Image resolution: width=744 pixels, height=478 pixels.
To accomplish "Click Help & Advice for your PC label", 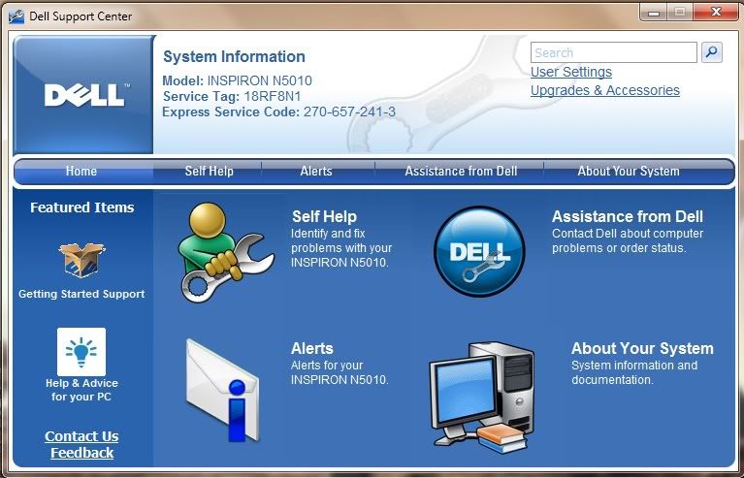I will (81, 390).
